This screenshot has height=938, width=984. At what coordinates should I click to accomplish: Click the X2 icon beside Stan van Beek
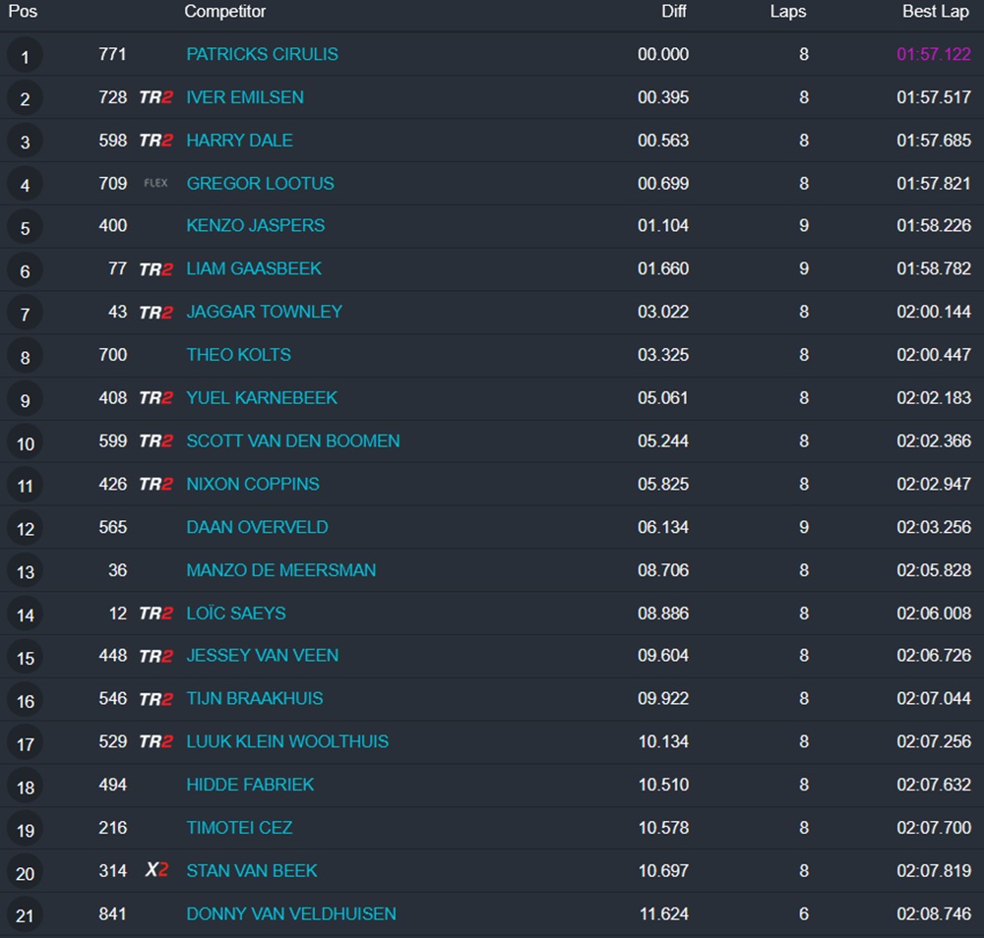pyautogui.click(x=156, y=870)
